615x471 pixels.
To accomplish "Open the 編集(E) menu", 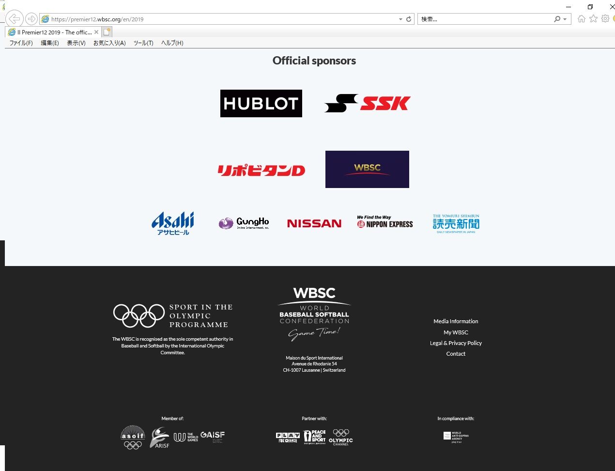I will click(50, 43).
